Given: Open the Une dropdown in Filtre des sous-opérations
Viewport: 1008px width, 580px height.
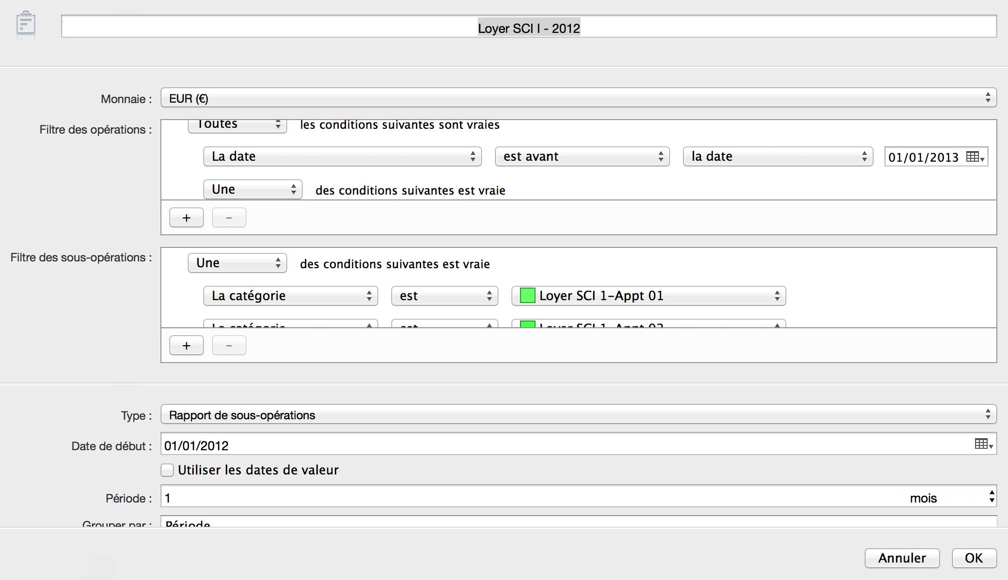Looking at the screenshot, I should point(237,263).
